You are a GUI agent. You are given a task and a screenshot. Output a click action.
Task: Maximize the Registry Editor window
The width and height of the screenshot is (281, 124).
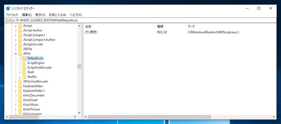(x=259, y=8)
